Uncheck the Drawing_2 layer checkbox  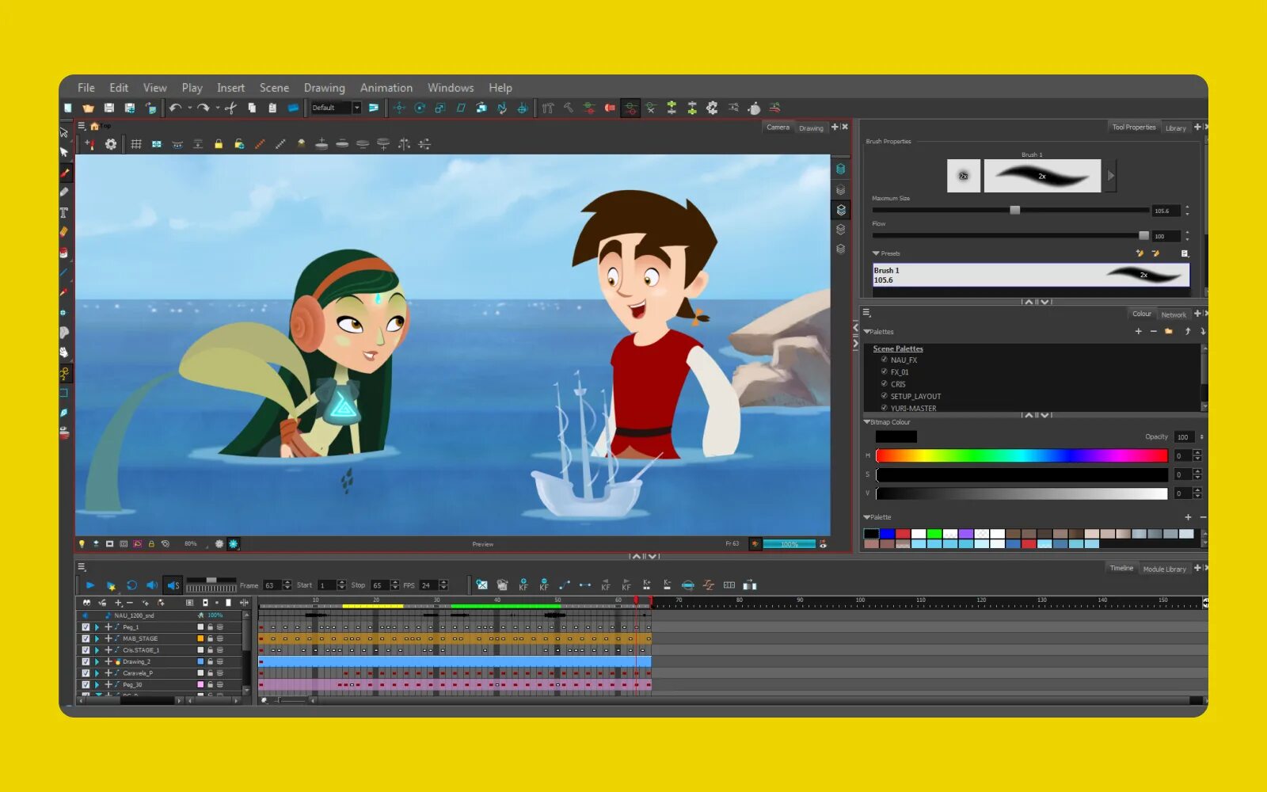86,661
